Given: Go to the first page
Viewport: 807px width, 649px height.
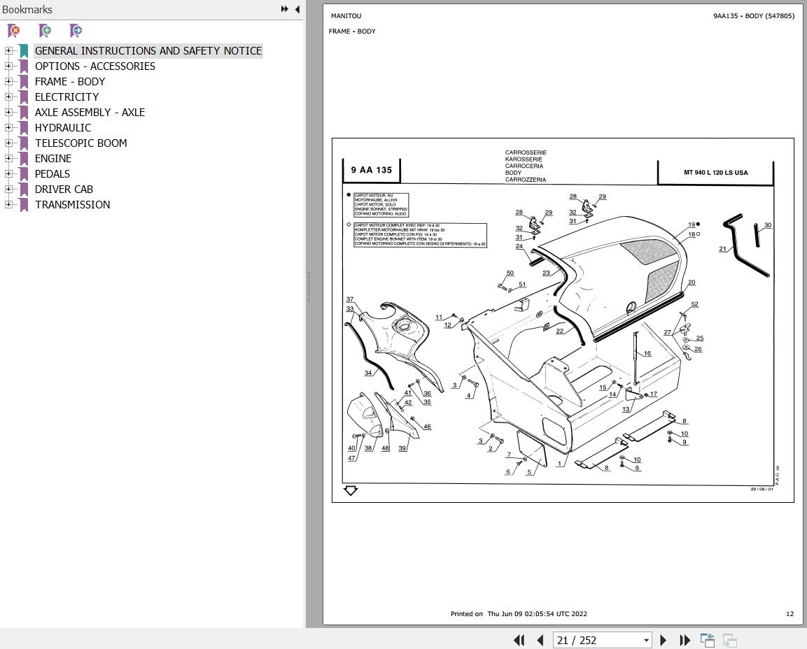Looking at the screenshot, I should pos(519,640).
